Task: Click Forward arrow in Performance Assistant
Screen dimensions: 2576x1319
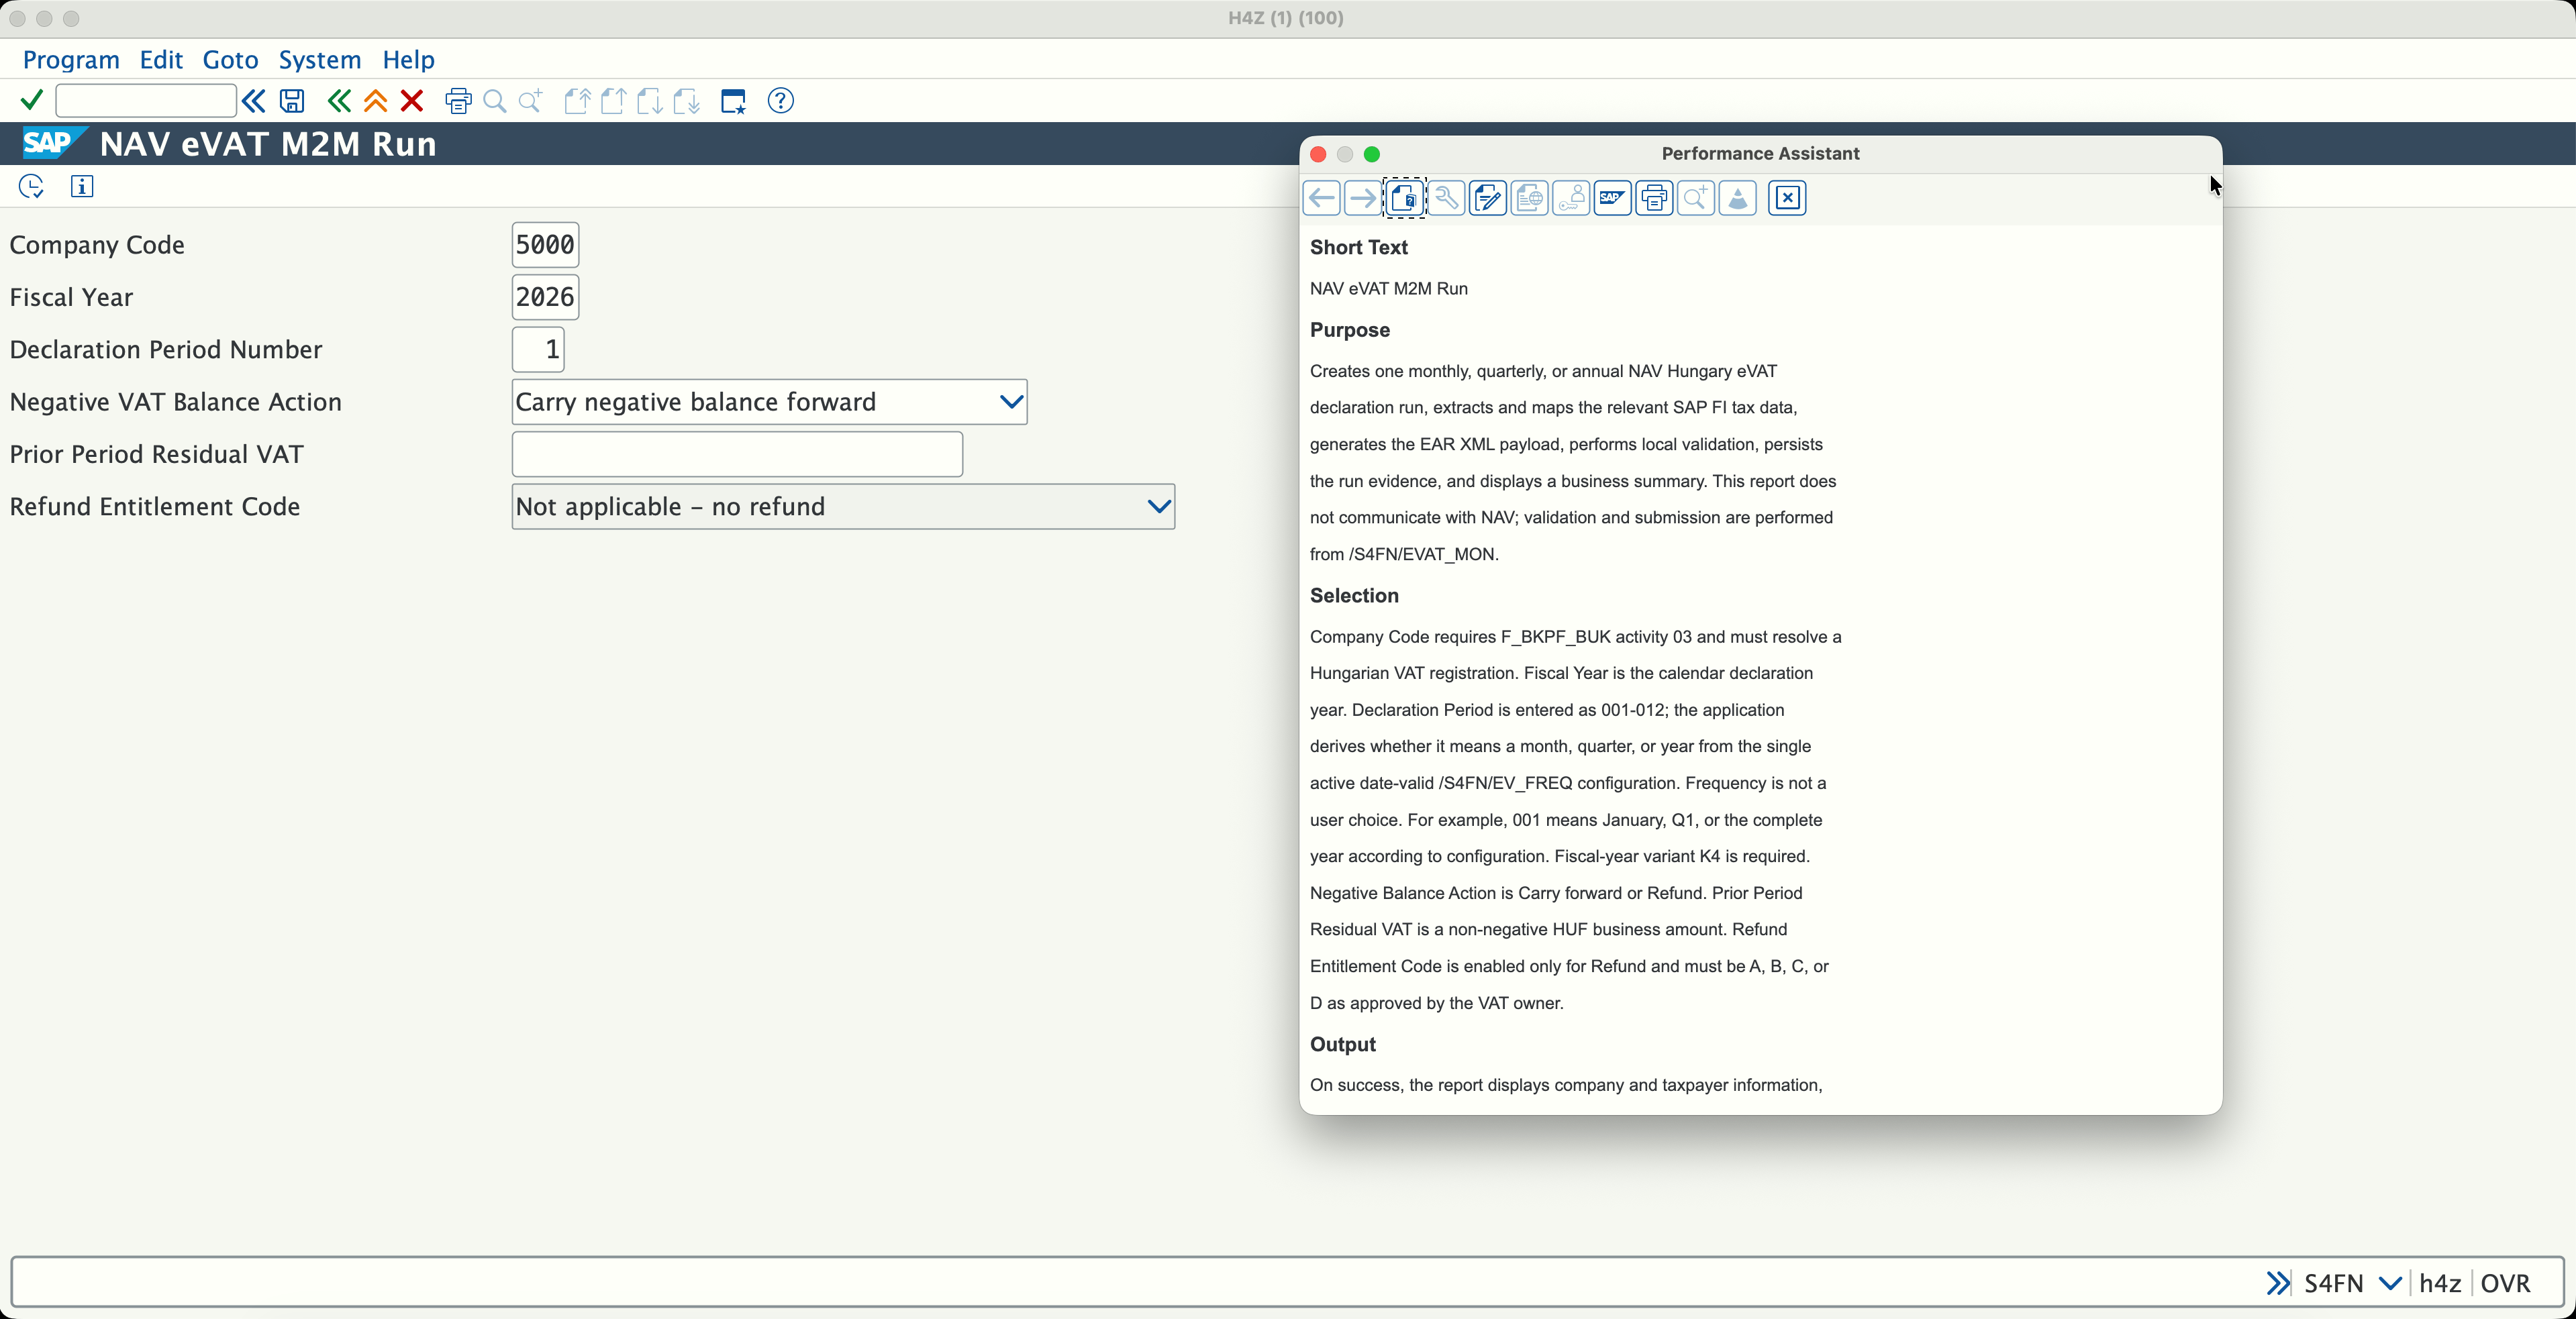Action: pos(1362,198)
